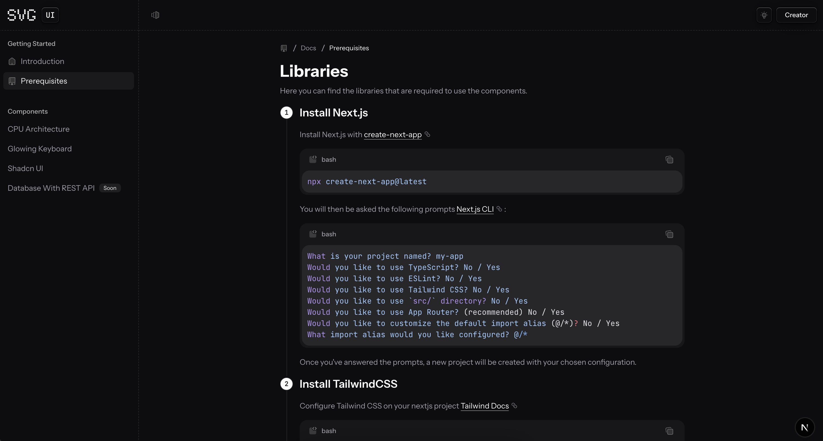Click the App Router prompt code line
Viewport: 823px width, 441px height.
click(x=436, y=312)
